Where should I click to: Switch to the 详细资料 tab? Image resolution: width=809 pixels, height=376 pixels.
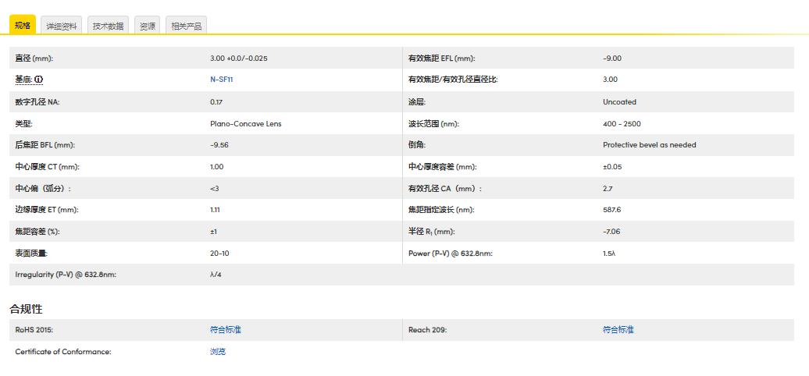click(62, 26)
